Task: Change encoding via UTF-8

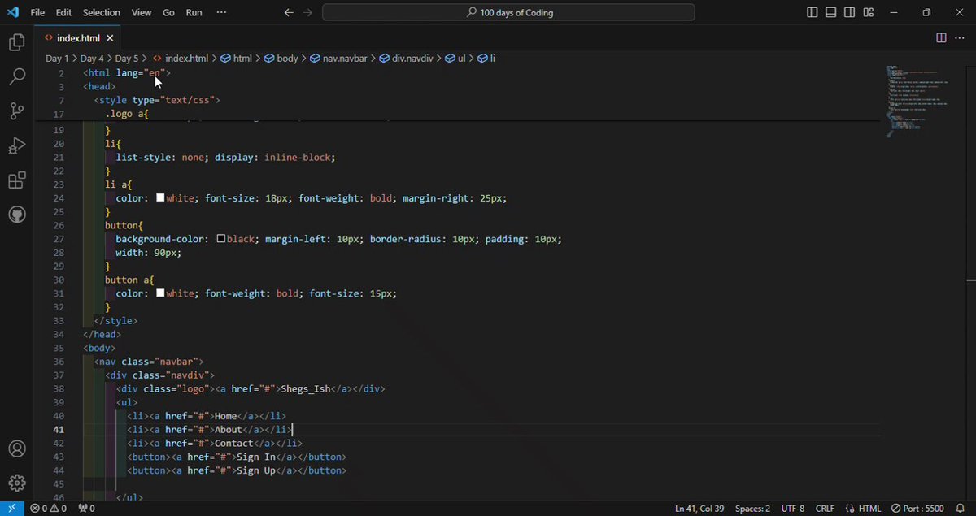Action: coord(793,508)
